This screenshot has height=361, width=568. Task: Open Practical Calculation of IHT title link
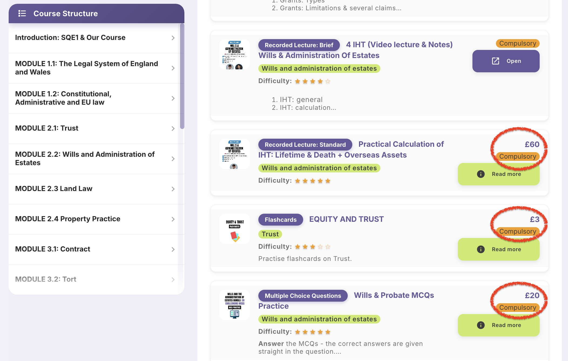click(401, 144)
